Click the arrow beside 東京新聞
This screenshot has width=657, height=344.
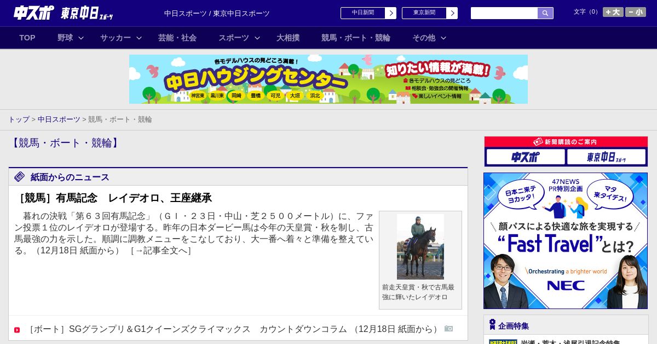click(452, 13)
